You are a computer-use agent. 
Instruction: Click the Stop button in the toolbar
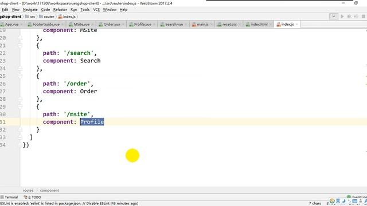(363, 17)
